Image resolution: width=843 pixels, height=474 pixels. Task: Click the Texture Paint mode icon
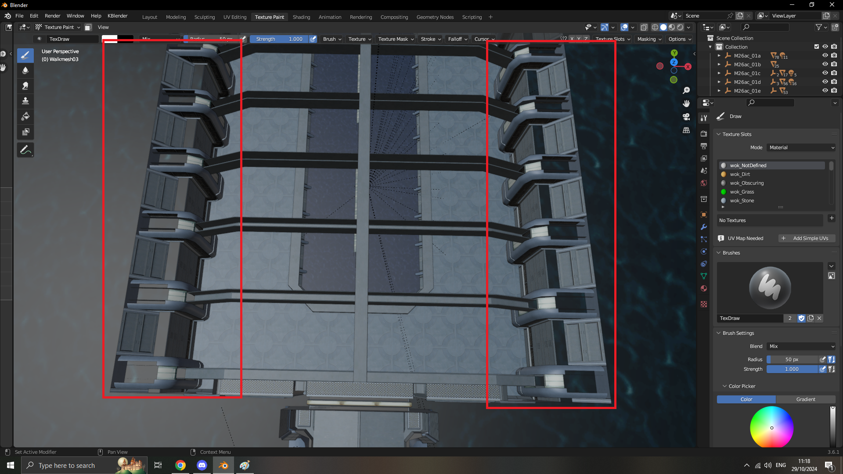coord(40,27)
